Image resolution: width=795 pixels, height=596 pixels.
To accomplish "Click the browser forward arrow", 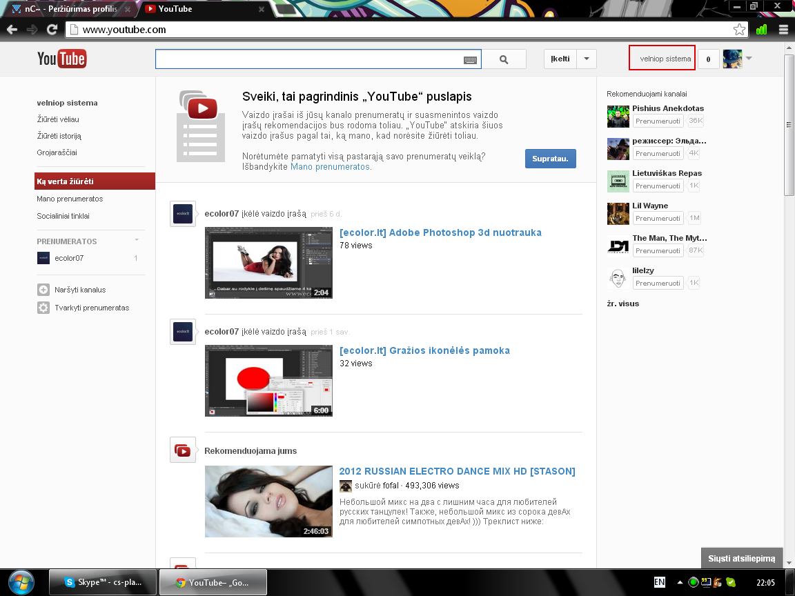I will pyautogui.click(x=32, y=30).
